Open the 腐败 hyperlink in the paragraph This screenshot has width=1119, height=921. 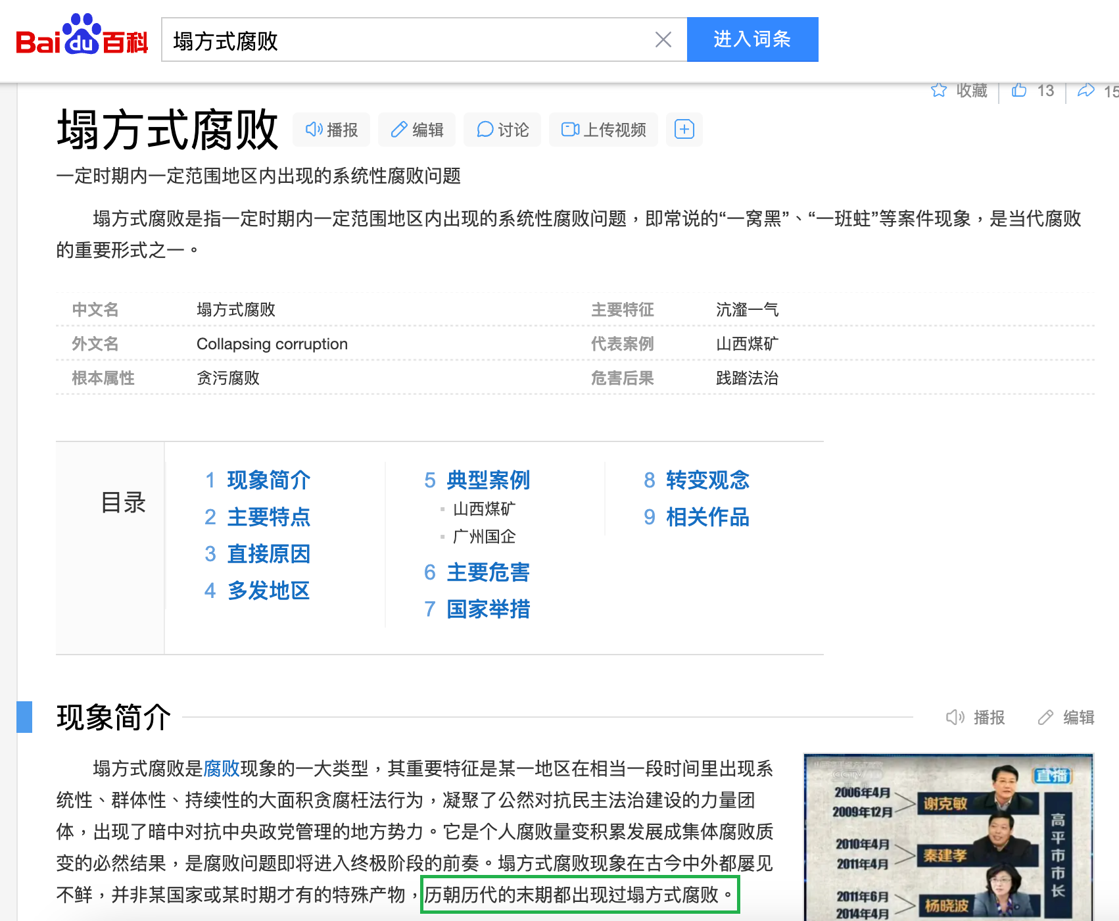pos(222,768)
